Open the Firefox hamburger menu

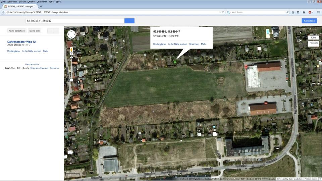(318, 12)
